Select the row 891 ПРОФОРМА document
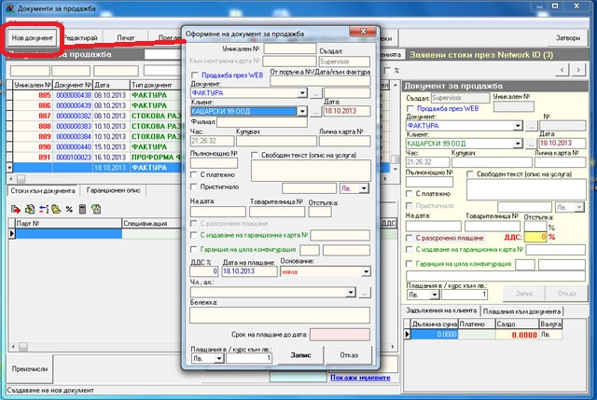This screenshot has height=400, width=597. click(198, 158)
